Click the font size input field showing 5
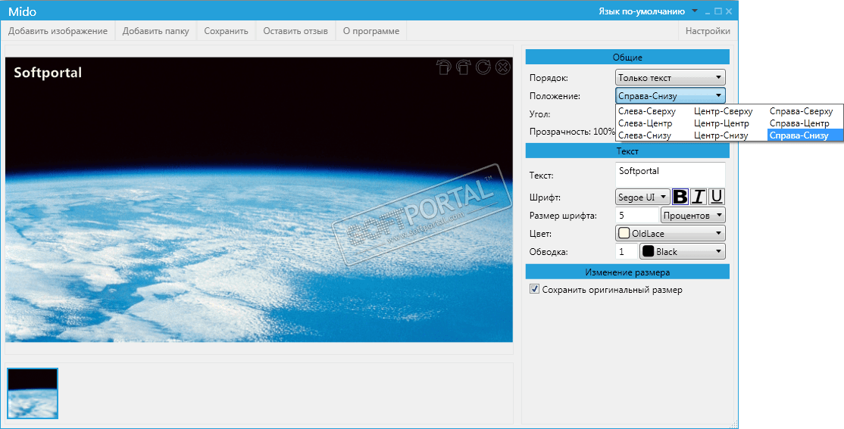 636,215
